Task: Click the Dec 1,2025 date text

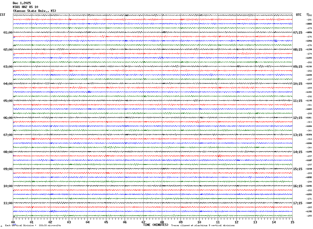Action: [x=22, y=3]
